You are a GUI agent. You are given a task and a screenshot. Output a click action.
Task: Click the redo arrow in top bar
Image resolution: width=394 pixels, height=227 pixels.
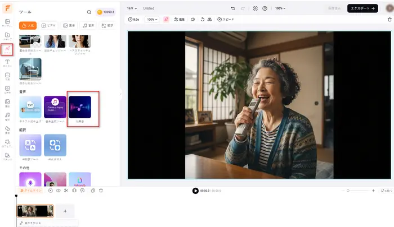243,8
